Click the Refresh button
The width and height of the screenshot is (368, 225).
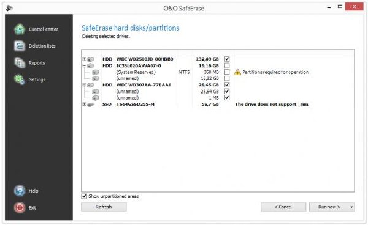pyautogui.click(x=104, y=207)
